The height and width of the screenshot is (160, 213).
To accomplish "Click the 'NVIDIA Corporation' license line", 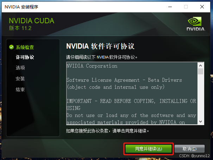I will 92,66.
